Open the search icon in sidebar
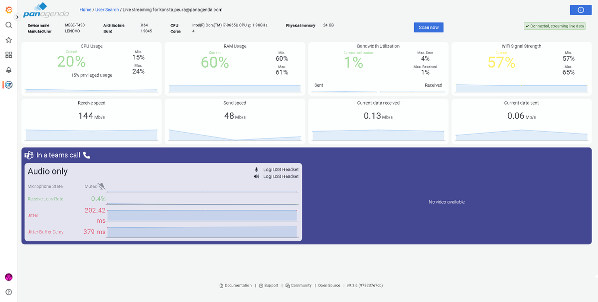The width and height of the screenshot is (598, 302). pos(8,25)
